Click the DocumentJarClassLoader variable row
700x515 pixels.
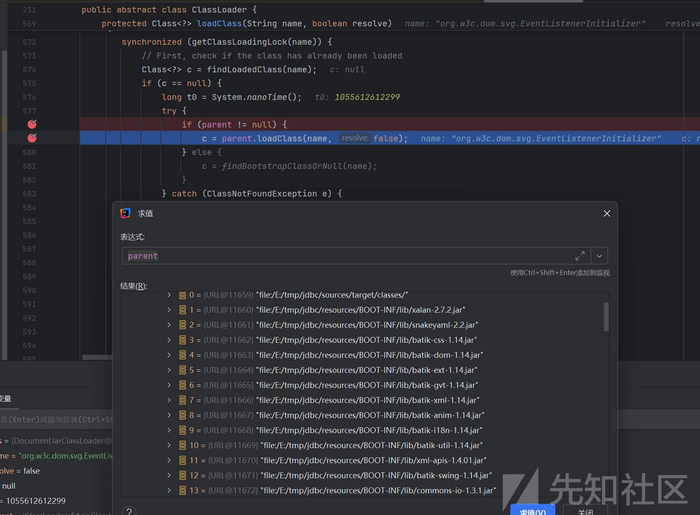coord(56,441)
